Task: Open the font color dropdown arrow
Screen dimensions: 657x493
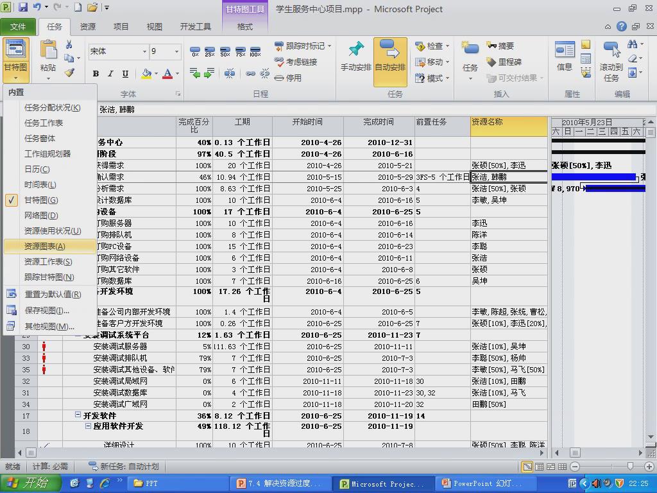Action: click(x=177, y=74)
